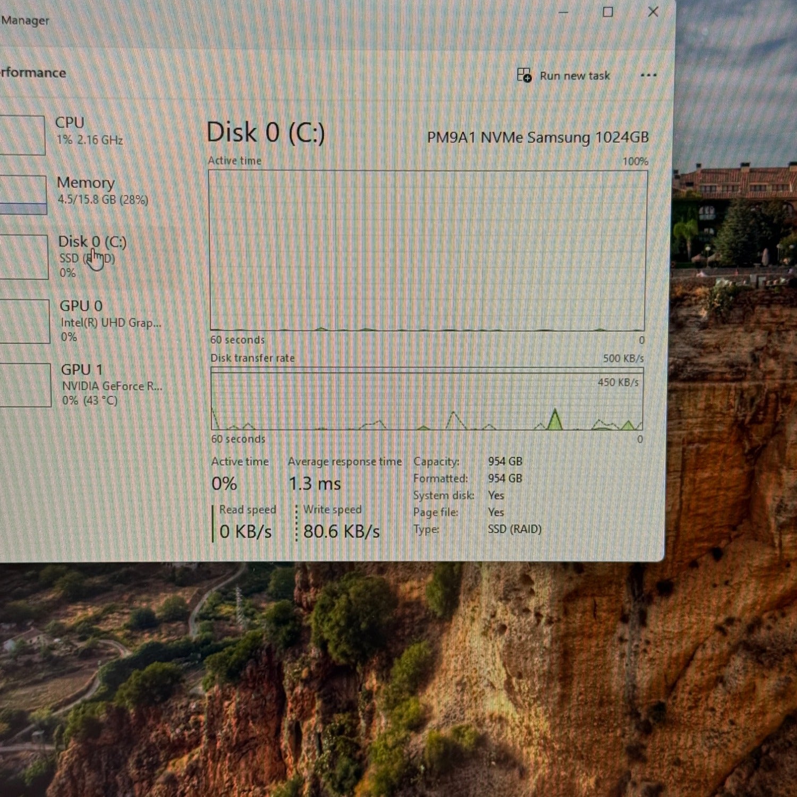Click the Run new task icon
Viewport: 797px width, 797px height.
(524, 75)
